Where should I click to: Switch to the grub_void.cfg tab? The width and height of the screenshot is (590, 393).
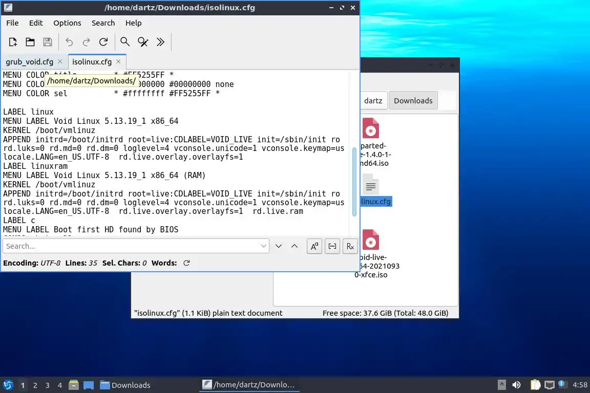pos(29,62)
